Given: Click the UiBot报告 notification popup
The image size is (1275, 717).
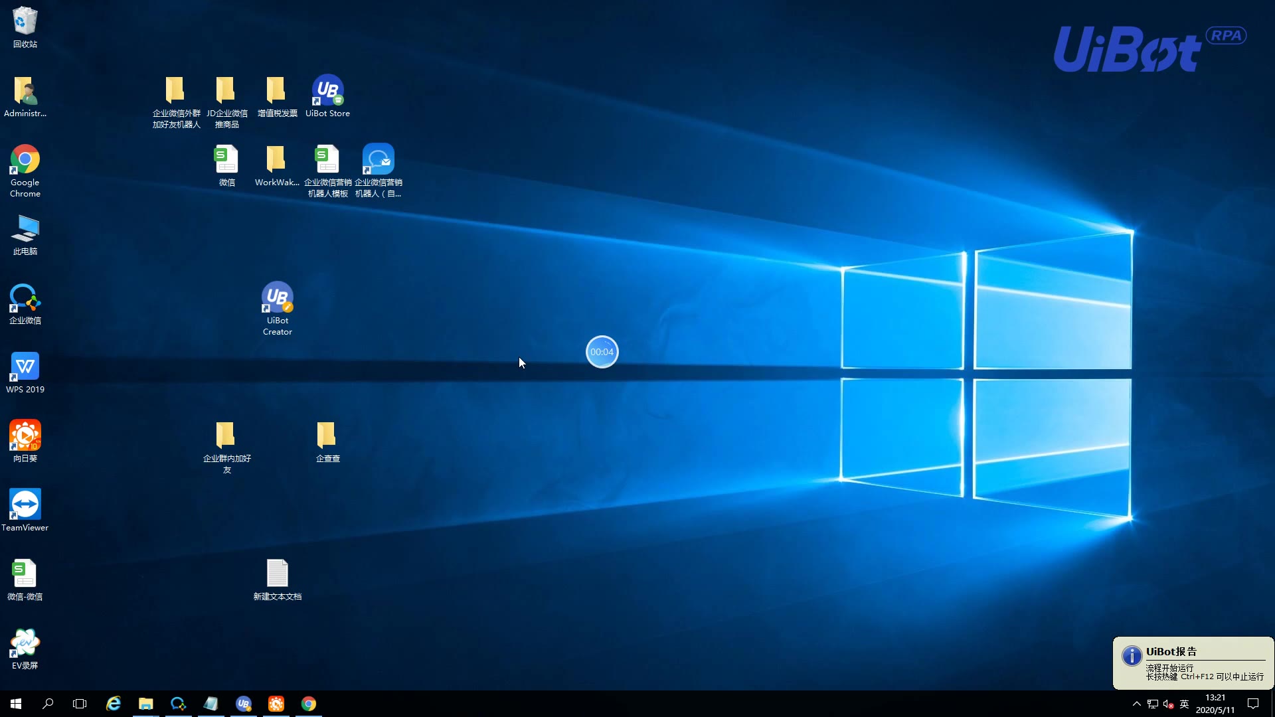Looking at the screenshot, I should coord(1193,663).
